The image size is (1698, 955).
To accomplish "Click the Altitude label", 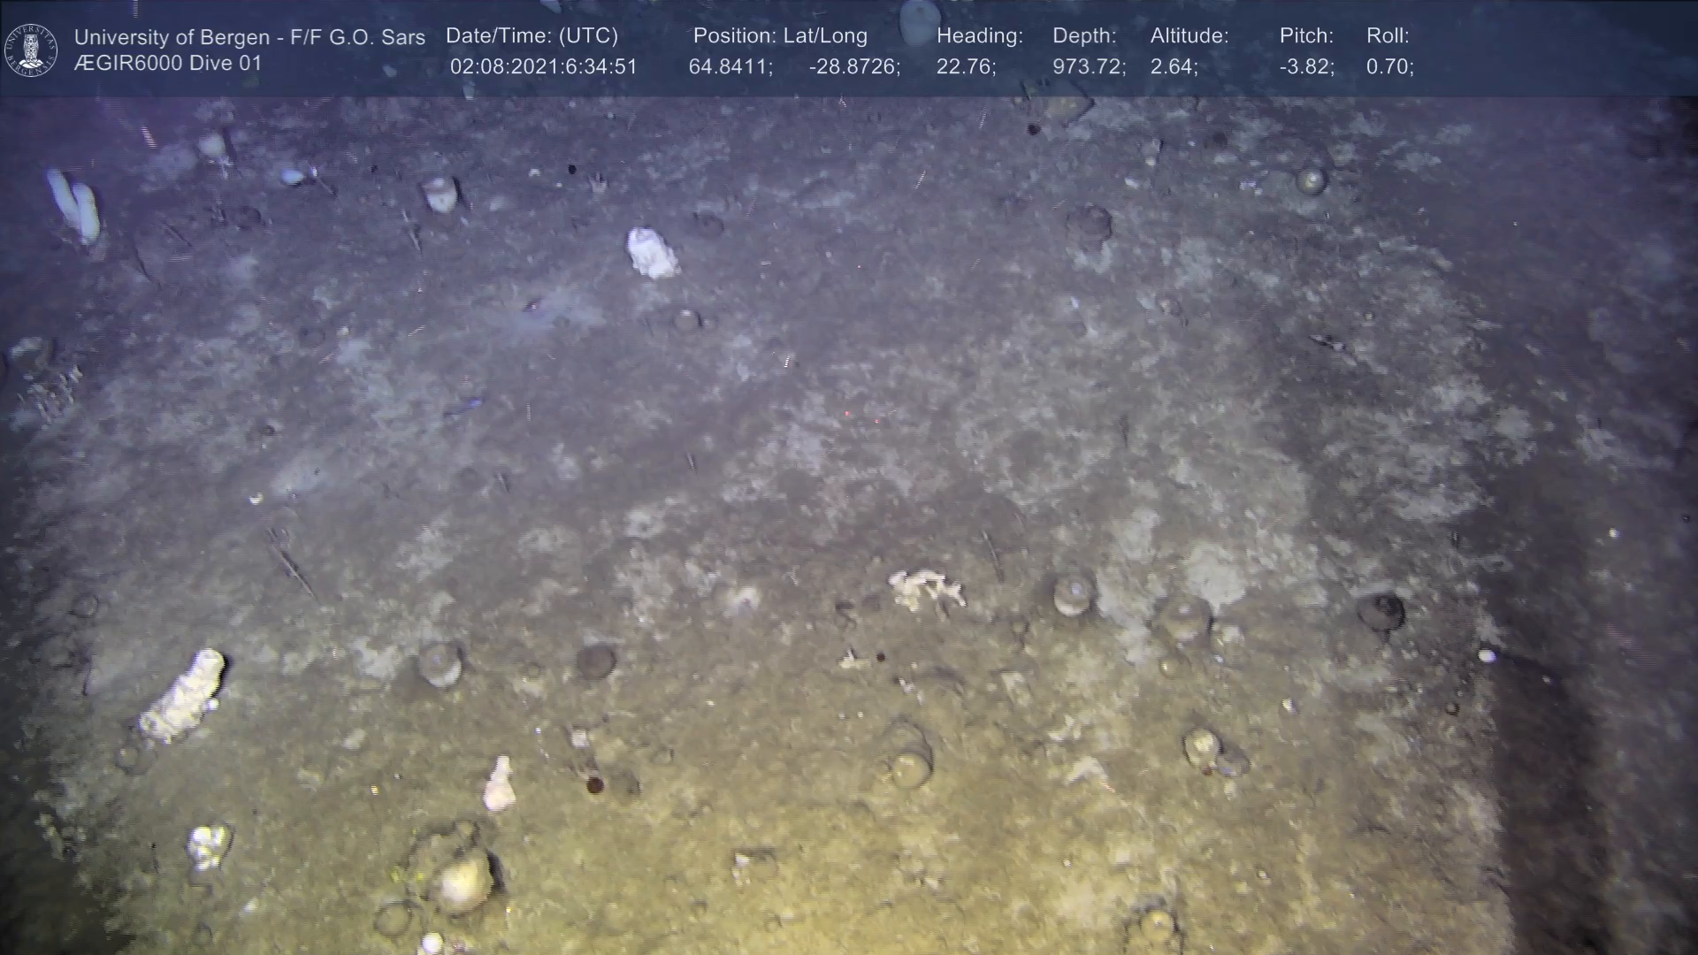I will (x=1189, y=36).
